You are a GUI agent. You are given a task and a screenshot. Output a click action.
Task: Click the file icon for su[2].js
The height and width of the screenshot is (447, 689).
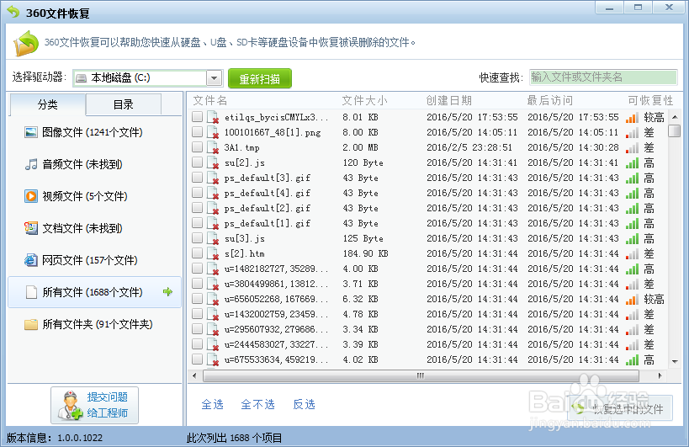click(x=213, y=163)
